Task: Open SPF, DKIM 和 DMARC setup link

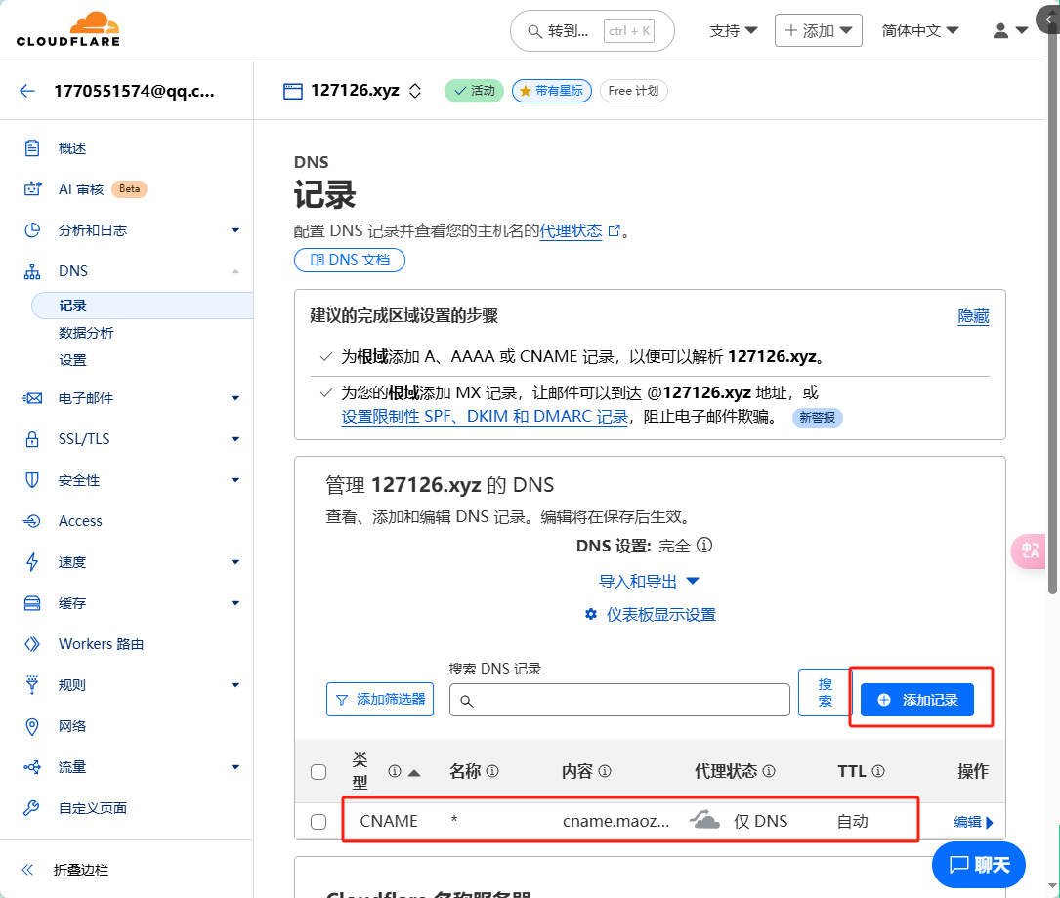Action: [485, 417]
